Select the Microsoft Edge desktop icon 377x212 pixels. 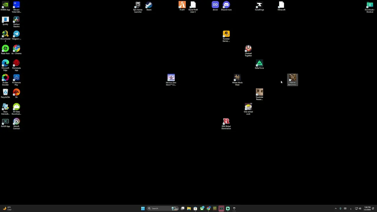[5, 65]
